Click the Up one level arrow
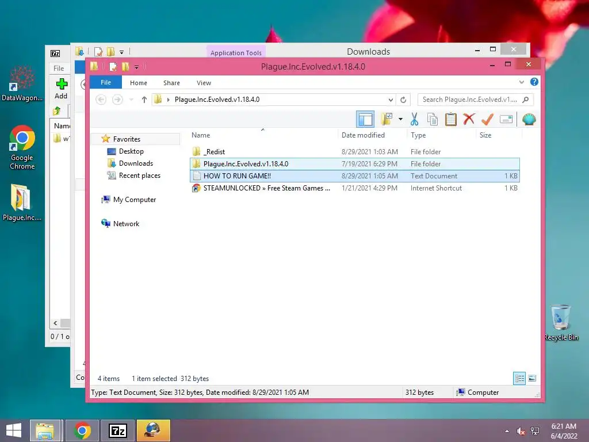 144,100
